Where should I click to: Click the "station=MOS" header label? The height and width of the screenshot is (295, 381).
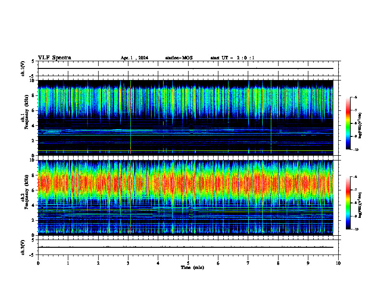pyautogui.click(x=179, y=58)
